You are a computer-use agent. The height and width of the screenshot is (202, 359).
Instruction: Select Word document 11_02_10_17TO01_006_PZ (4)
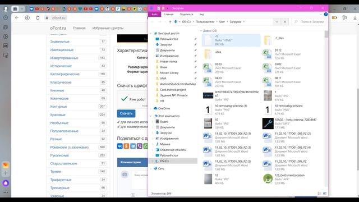tap(291, 151)
